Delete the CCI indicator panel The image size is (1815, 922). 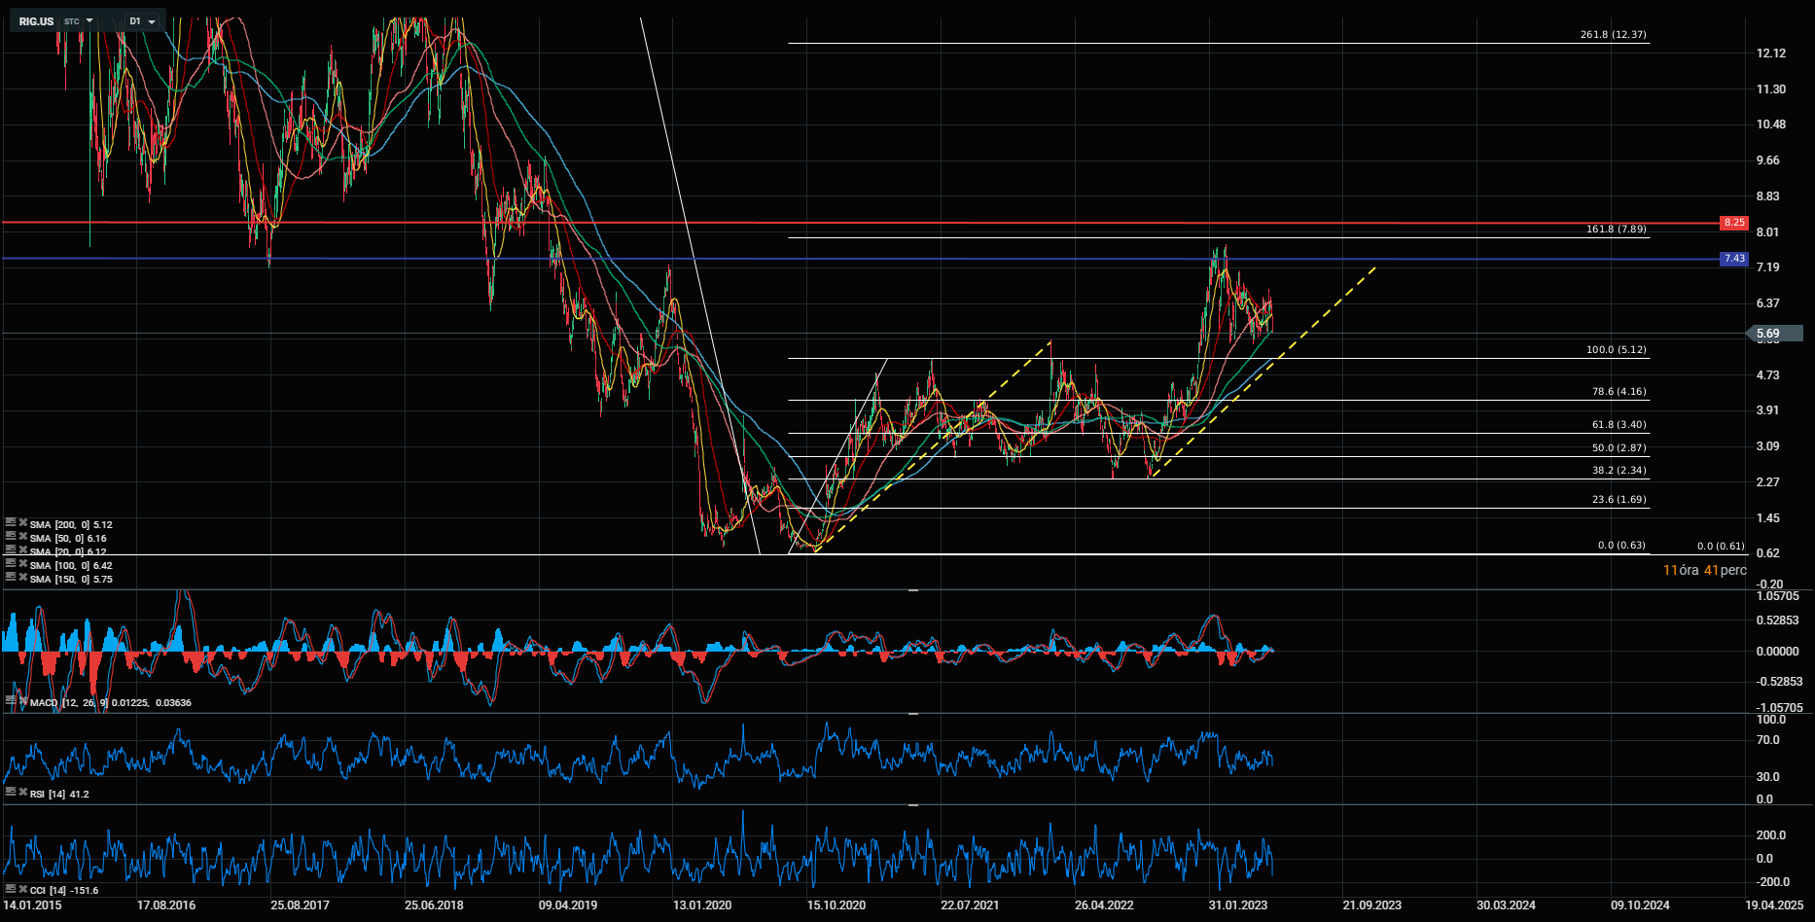coord(21,890)
